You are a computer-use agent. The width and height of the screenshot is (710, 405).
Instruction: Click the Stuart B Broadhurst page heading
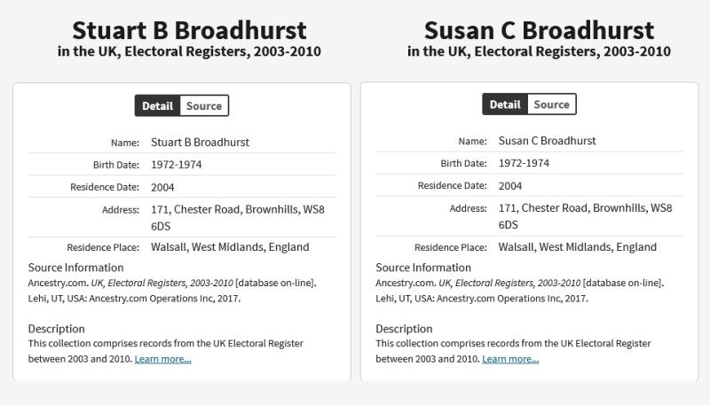pos(189,30)
